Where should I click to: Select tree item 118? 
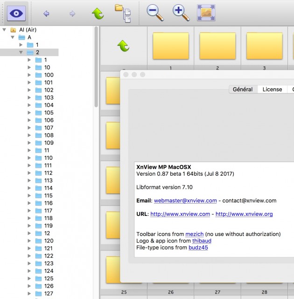tap(49, 218)
